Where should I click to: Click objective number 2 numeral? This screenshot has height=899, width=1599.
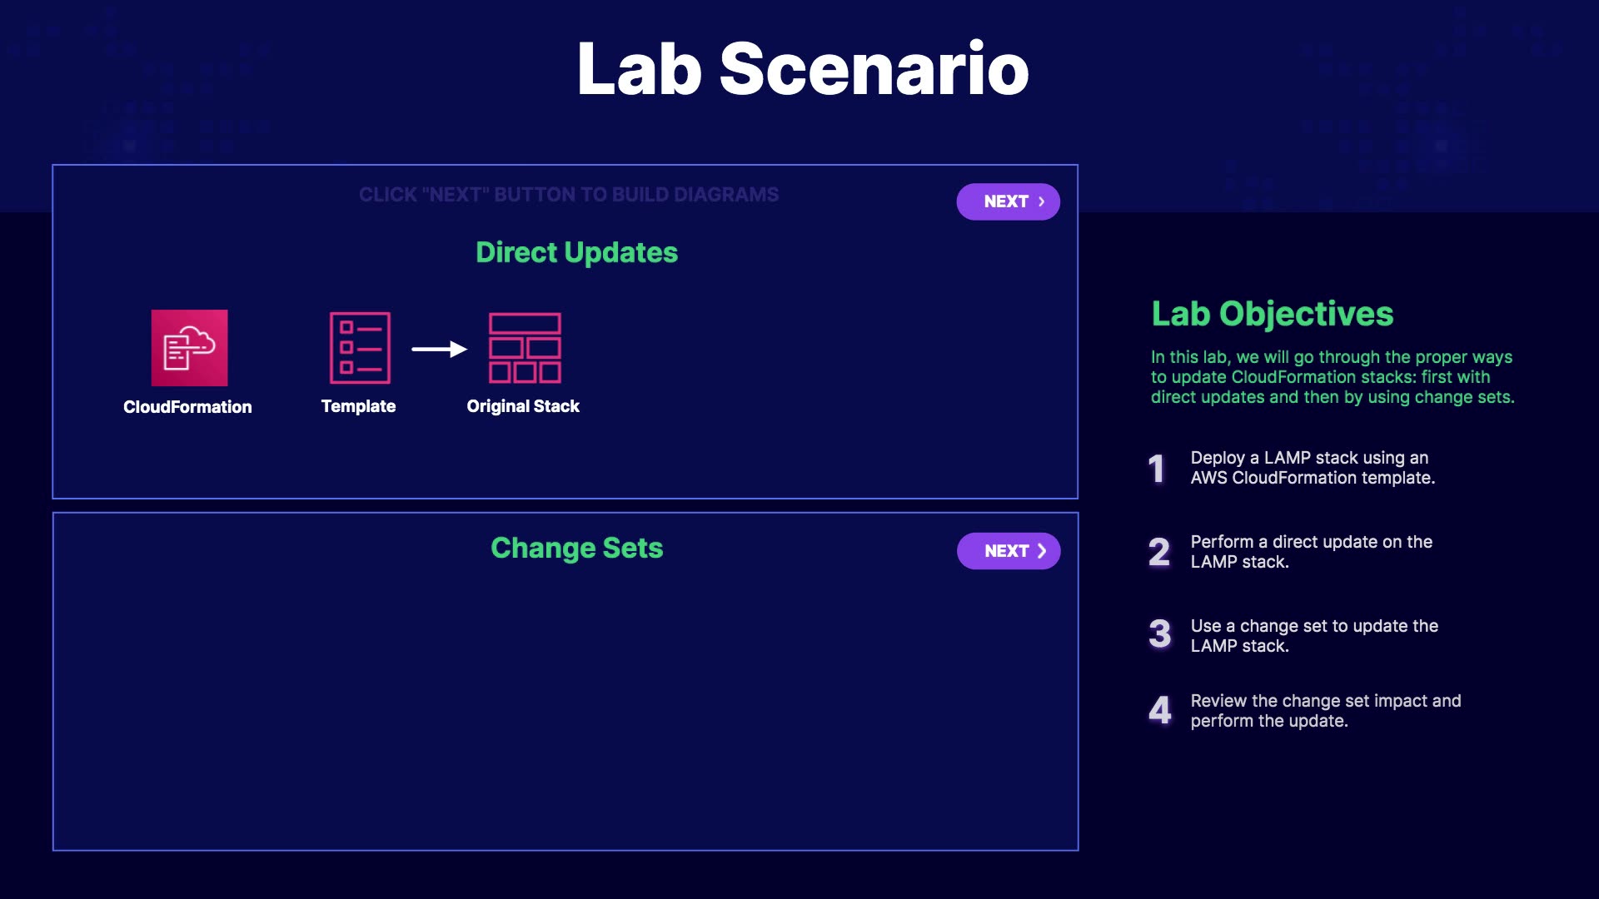click(1158, 553)
